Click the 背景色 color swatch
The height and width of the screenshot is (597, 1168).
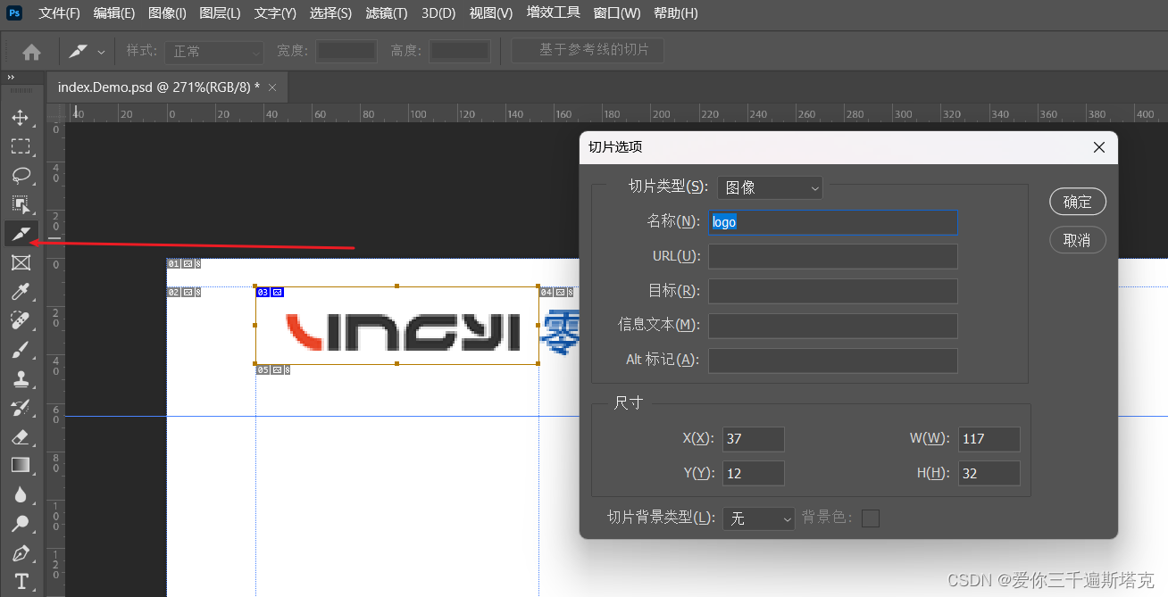point(870,518)
